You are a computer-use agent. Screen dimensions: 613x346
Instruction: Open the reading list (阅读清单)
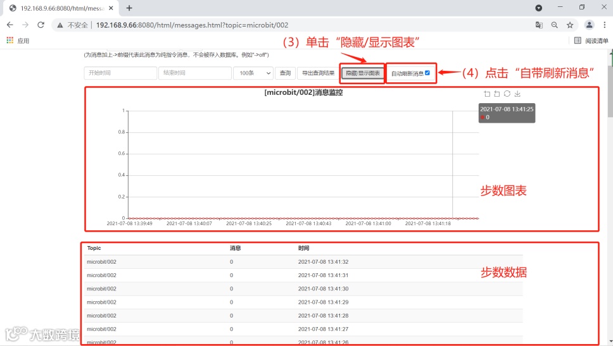point(591,40)
